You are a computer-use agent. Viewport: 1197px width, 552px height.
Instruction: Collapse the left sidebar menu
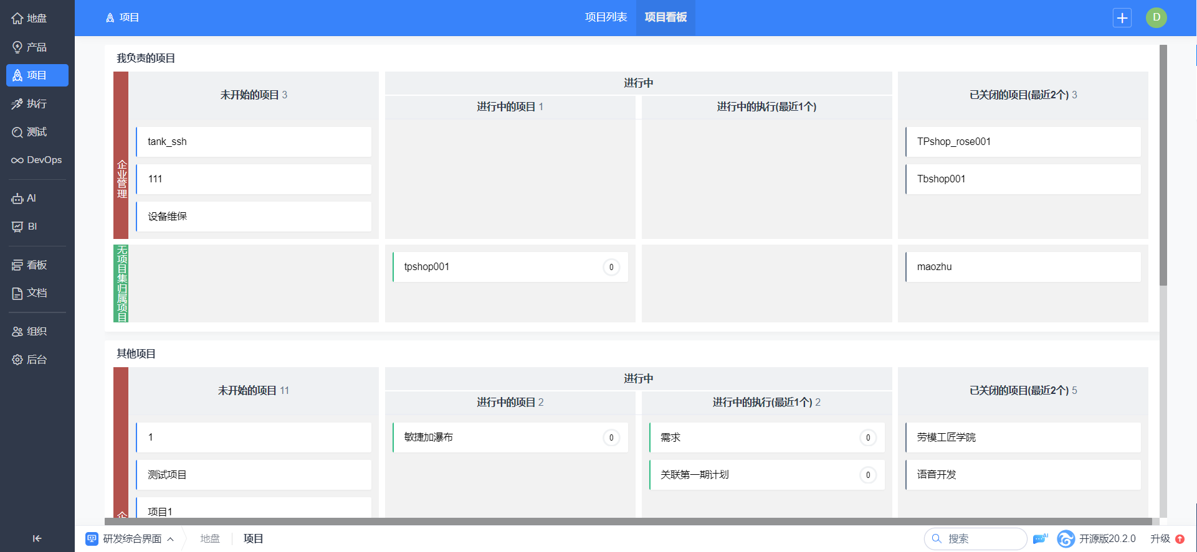tap(37, 538)
